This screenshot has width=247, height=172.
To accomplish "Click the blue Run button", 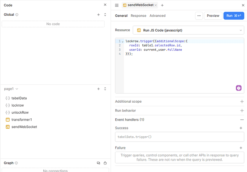I will (234, 16).
